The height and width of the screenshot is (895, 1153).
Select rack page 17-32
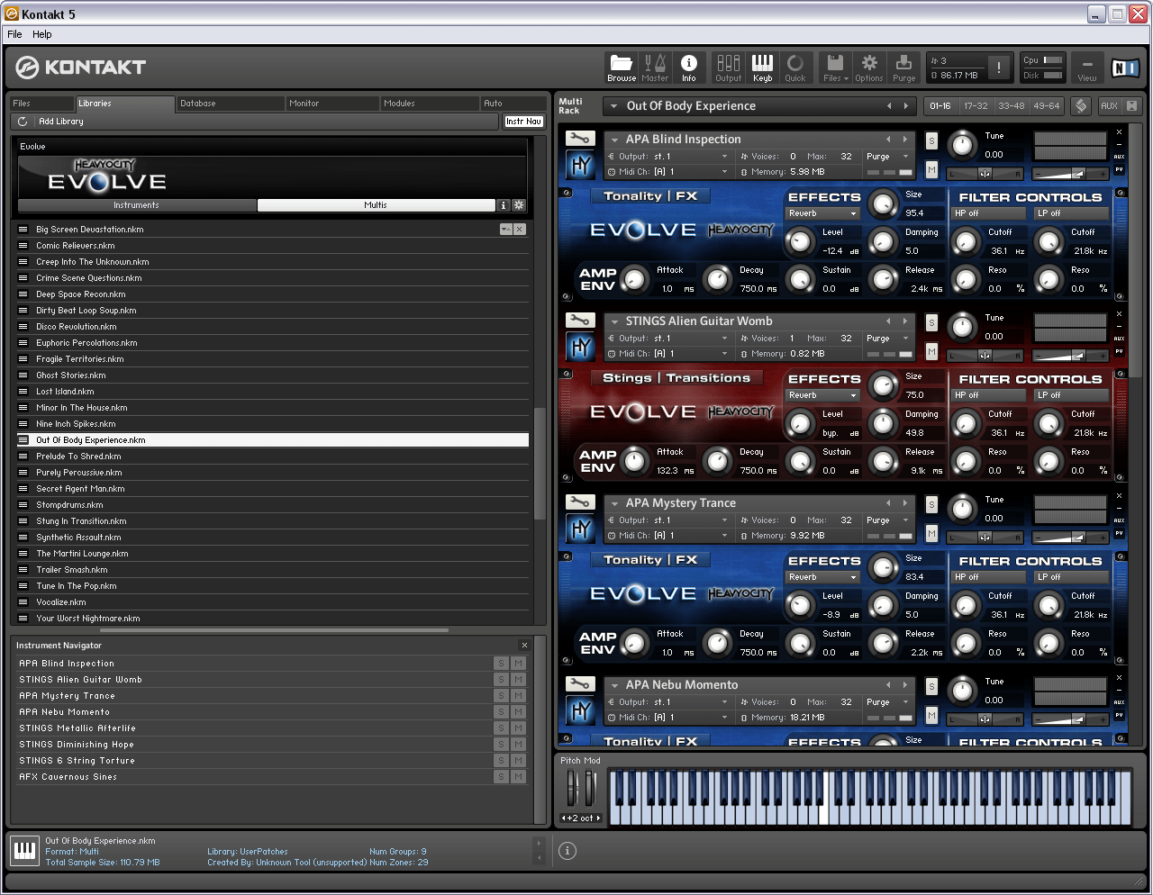976,106
